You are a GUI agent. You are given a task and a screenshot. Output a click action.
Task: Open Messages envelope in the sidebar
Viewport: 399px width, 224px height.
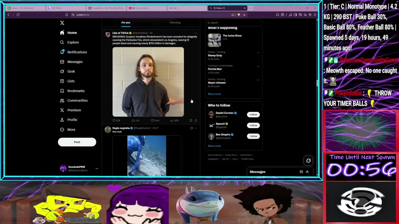(71, 62)
